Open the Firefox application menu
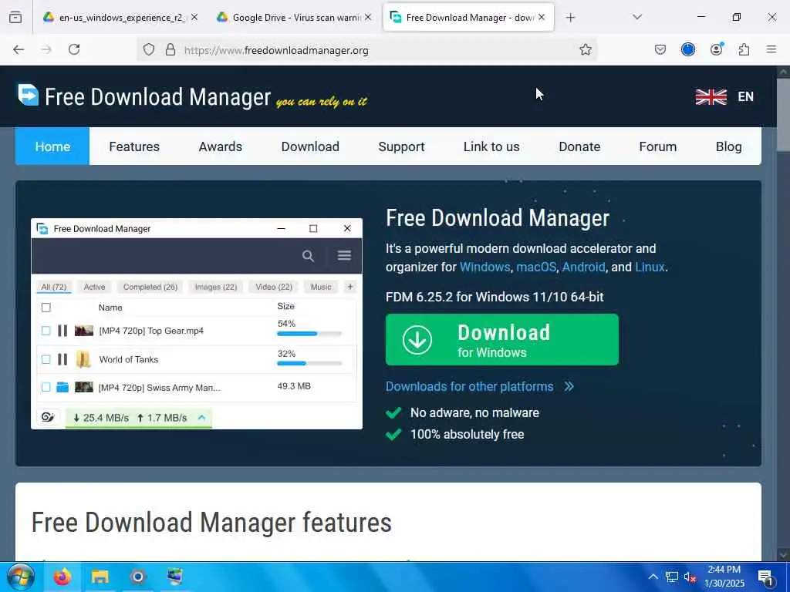Screen dimensions: 790x592 pyautogui.click(x=771, y=49)
